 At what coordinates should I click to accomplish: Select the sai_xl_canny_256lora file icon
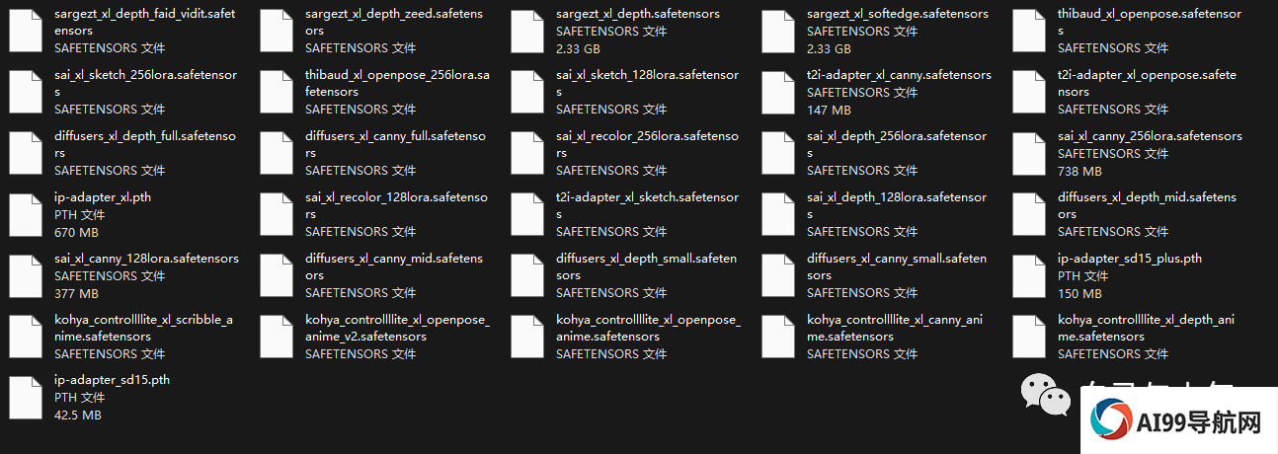1029,153
